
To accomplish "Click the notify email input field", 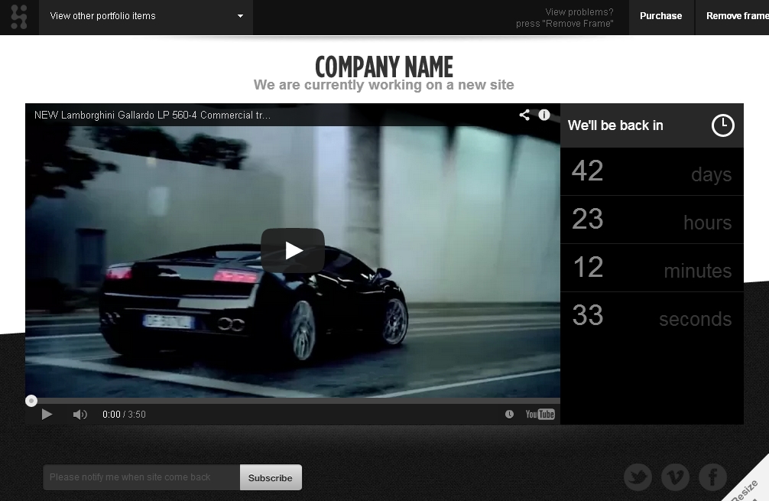I will (141, 477).
